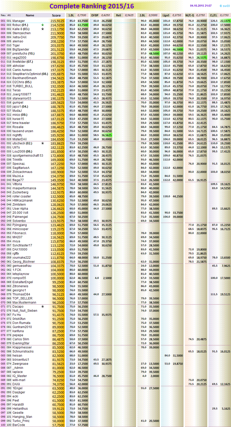This screenshot has width=231, height=427.
Task: Select the name 'youmake222'
Action: [21, 258]
